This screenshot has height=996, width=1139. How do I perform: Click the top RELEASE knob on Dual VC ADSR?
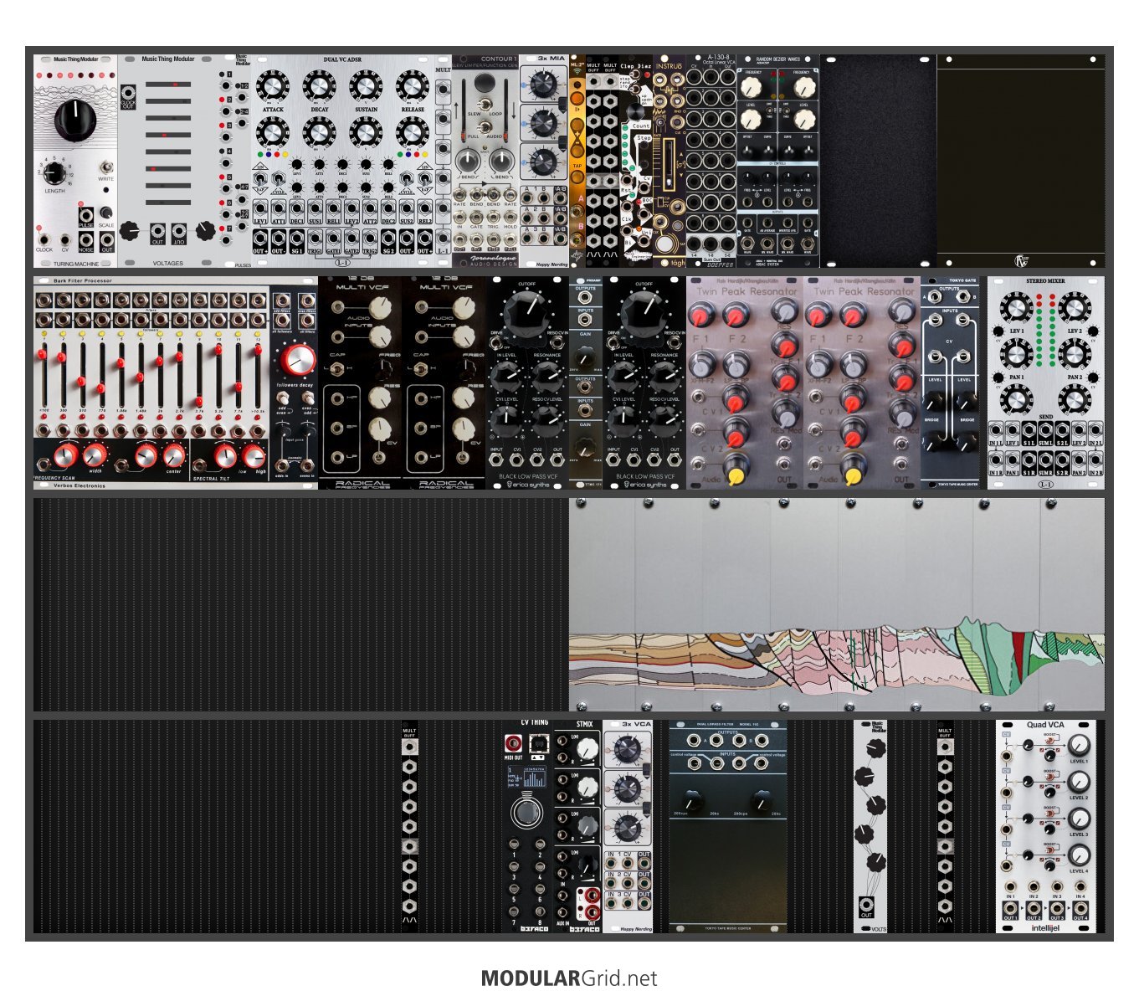[x=412, y=87]
